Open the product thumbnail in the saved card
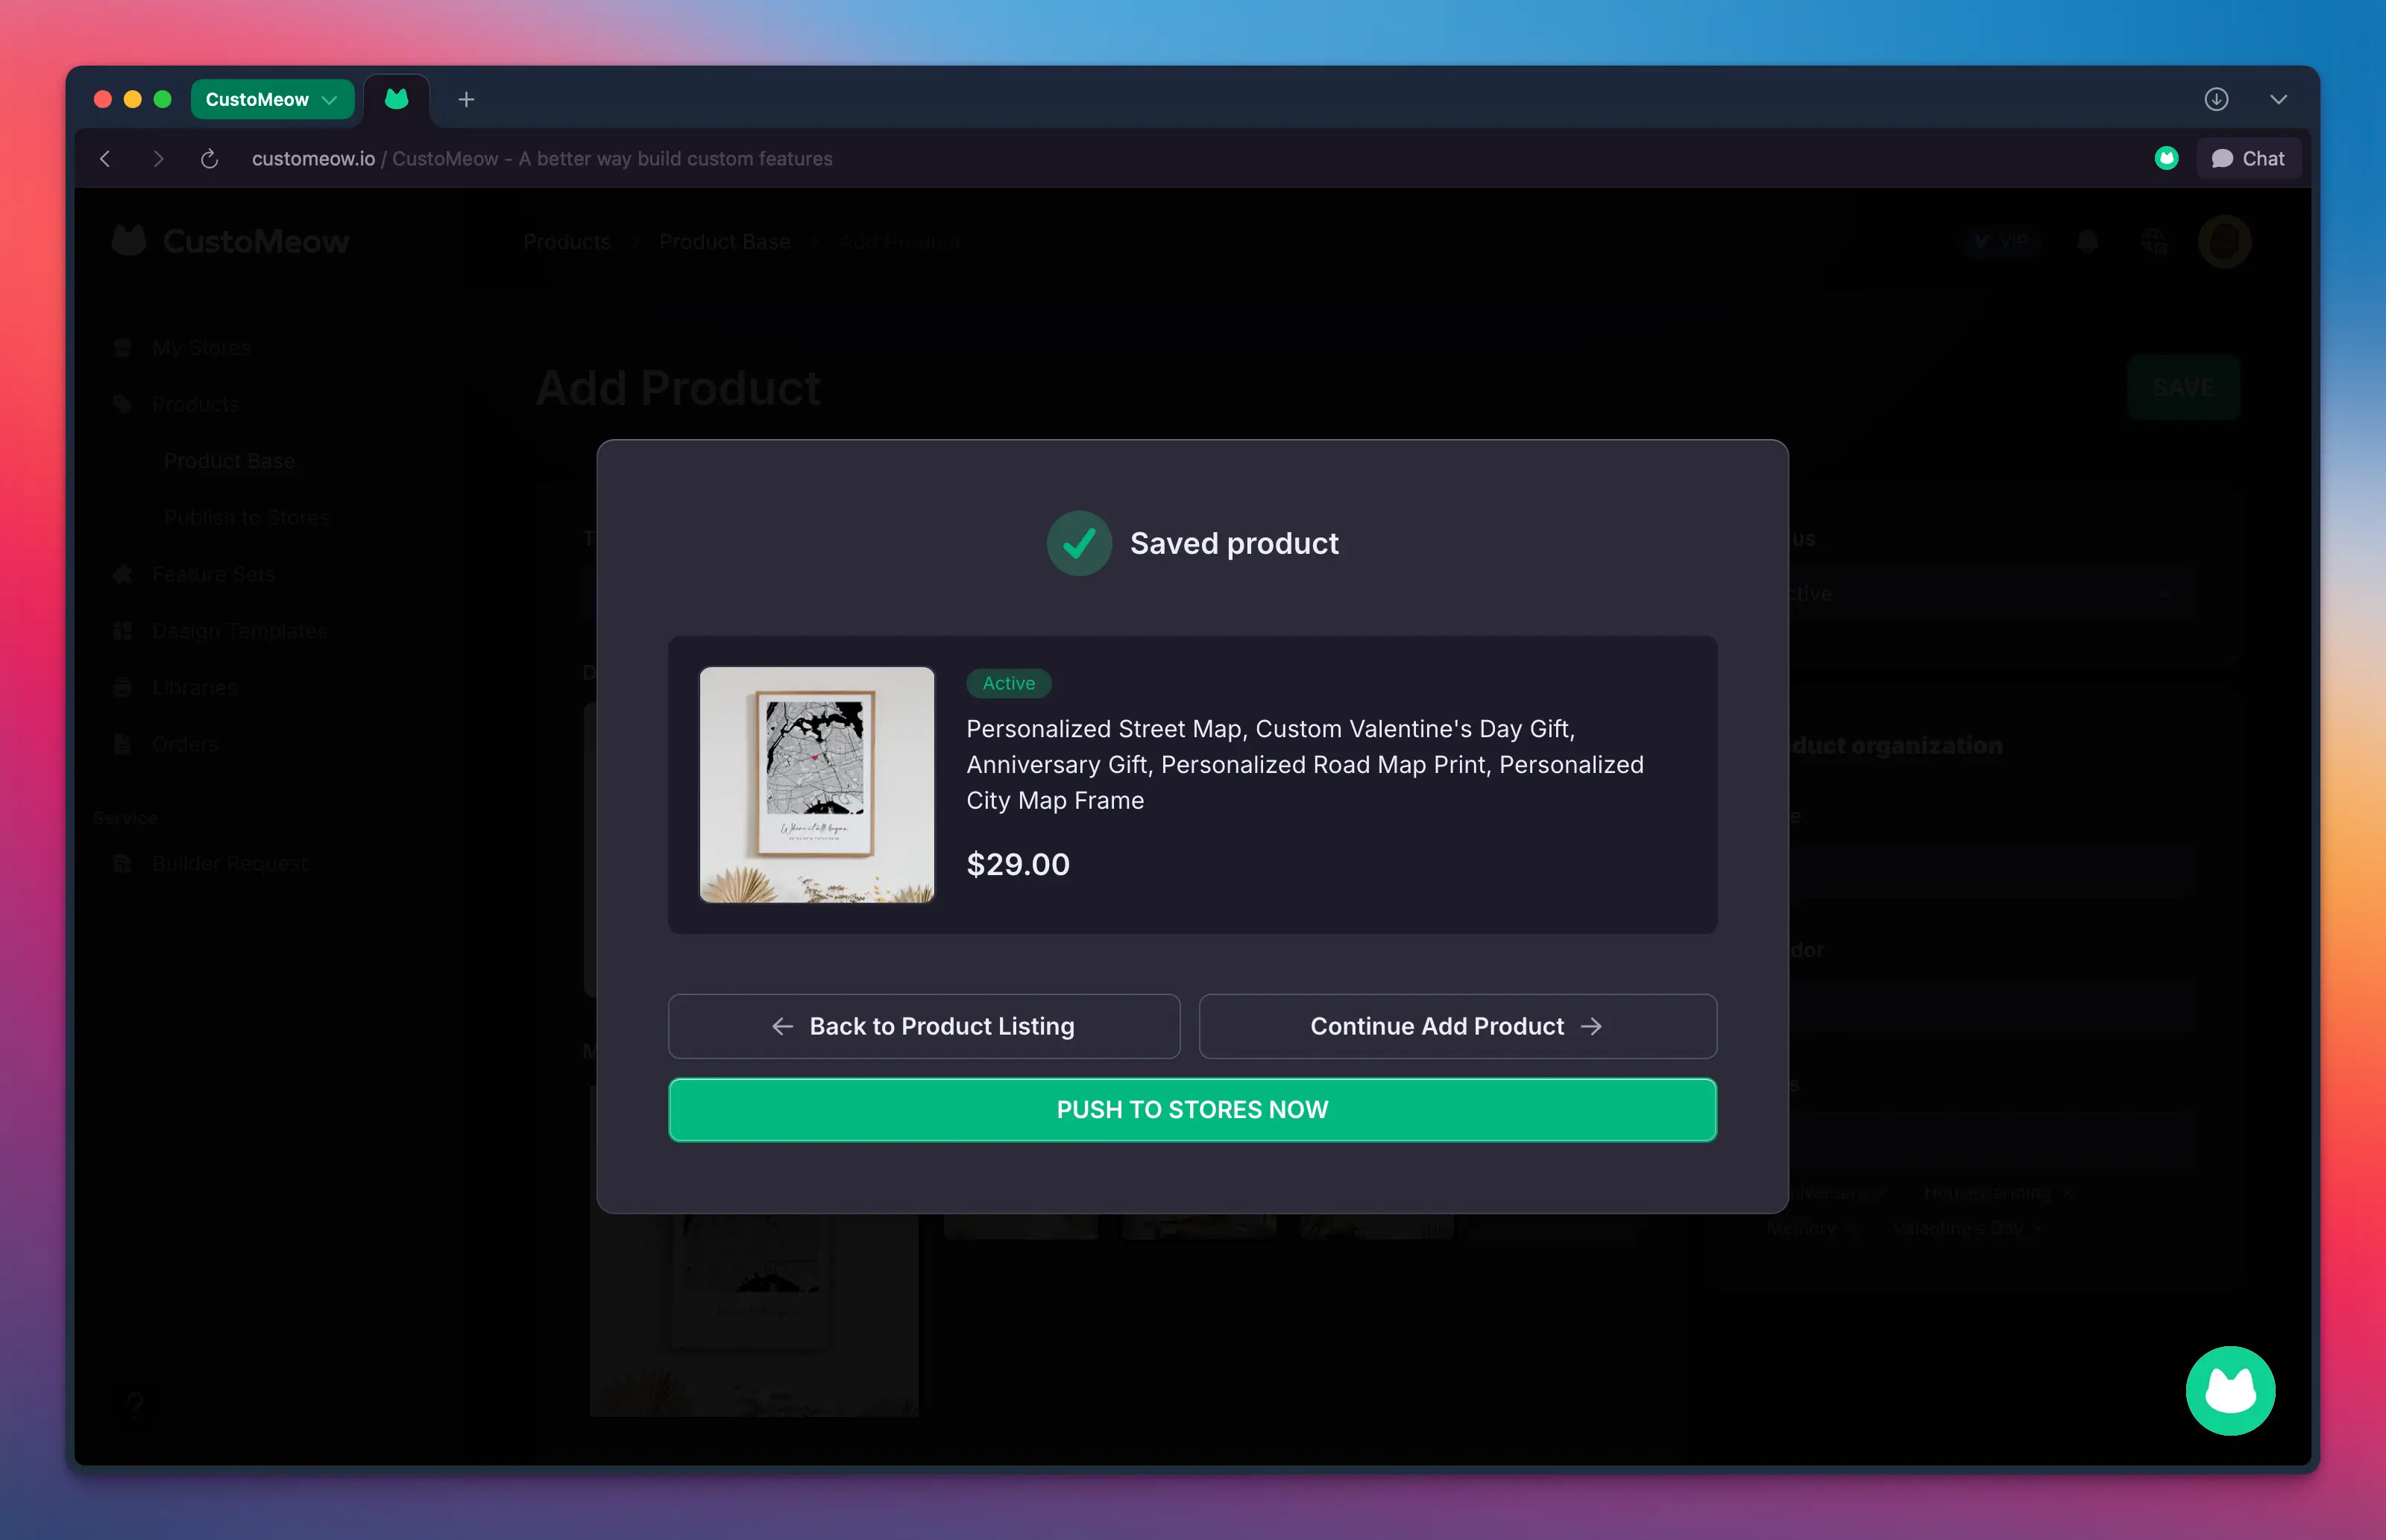The image size is (2386, 1540). click(817, 784)
